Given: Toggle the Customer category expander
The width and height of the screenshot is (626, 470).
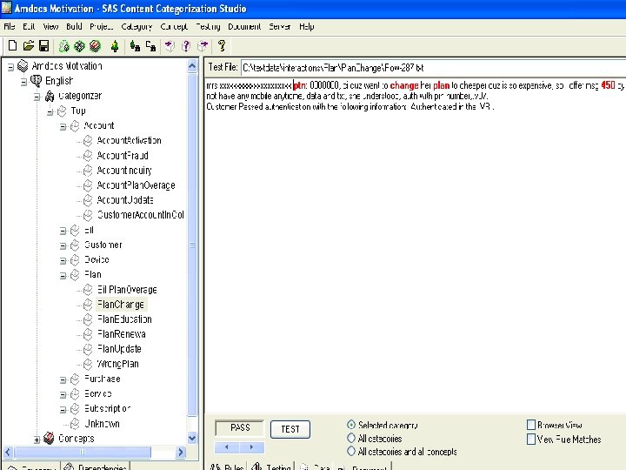Looking at the screenshot, I should point(63,246).
